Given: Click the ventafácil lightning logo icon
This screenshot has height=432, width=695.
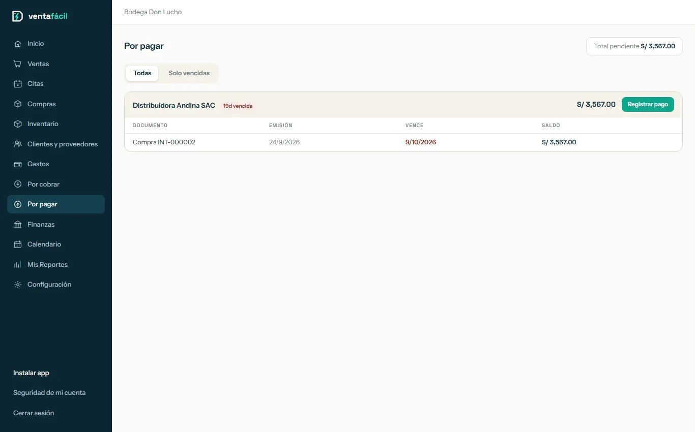Looking at the screenshot, I should coord(17,16).
